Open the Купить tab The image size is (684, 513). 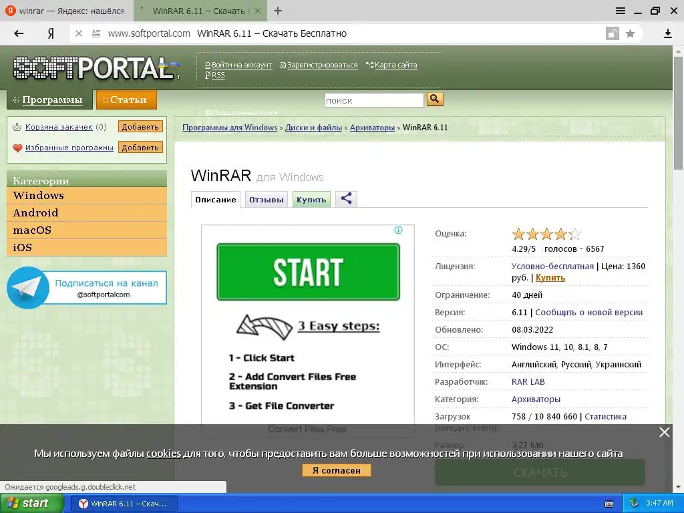tap(311, 200)
